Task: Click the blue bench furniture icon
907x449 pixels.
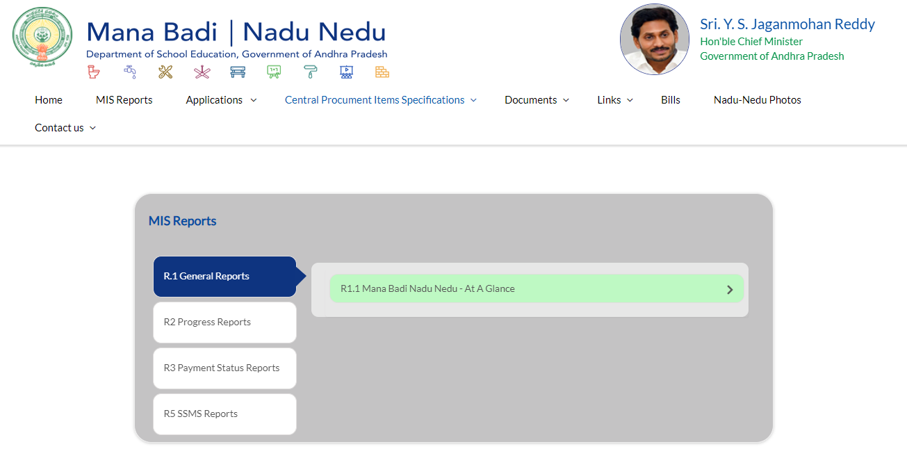Action: (x=238, y=71)
